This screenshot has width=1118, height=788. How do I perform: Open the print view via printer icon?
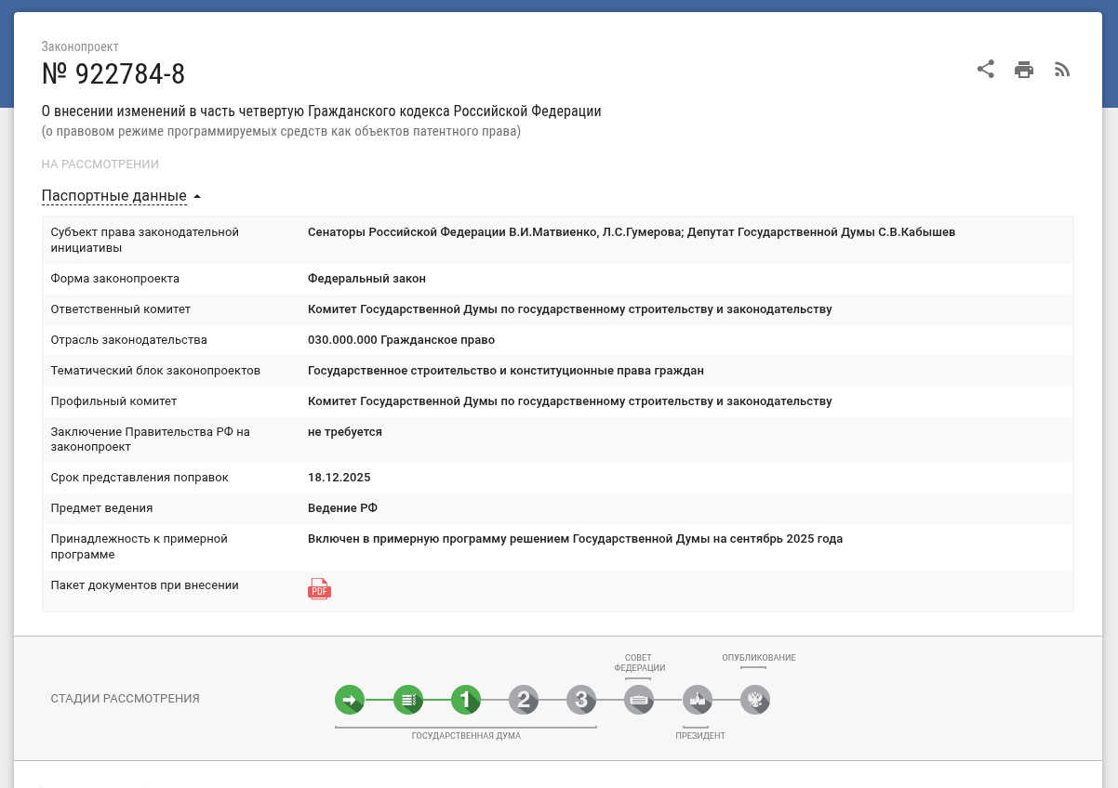point(1023,69)
